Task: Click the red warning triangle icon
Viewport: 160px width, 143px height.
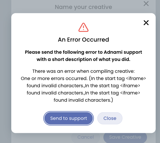Action: click(x=83, y=27)
